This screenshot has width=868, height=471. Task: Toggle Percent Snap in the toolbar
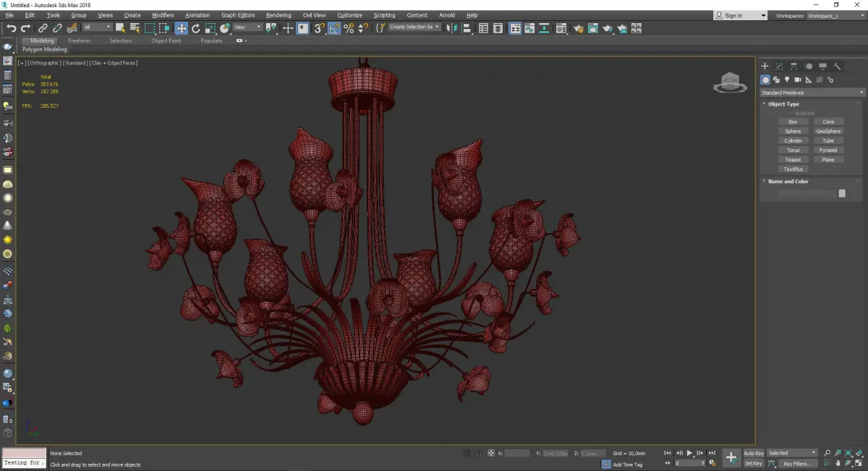coord(349,28)
